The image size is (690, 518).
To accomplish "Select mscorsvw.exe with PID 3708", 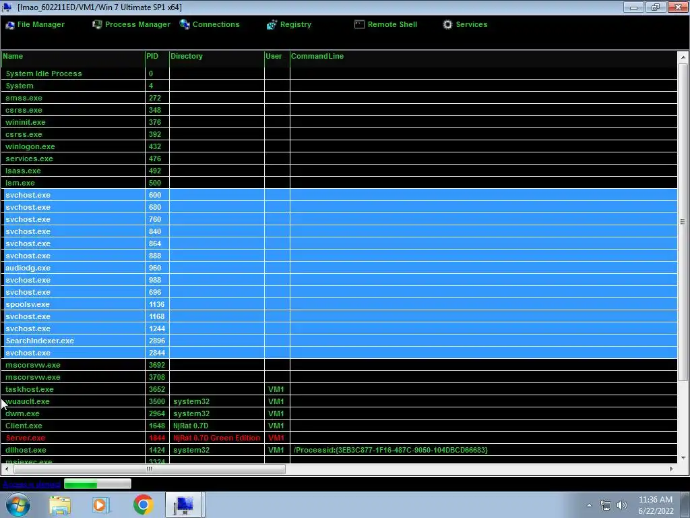I will click(339, 378).
